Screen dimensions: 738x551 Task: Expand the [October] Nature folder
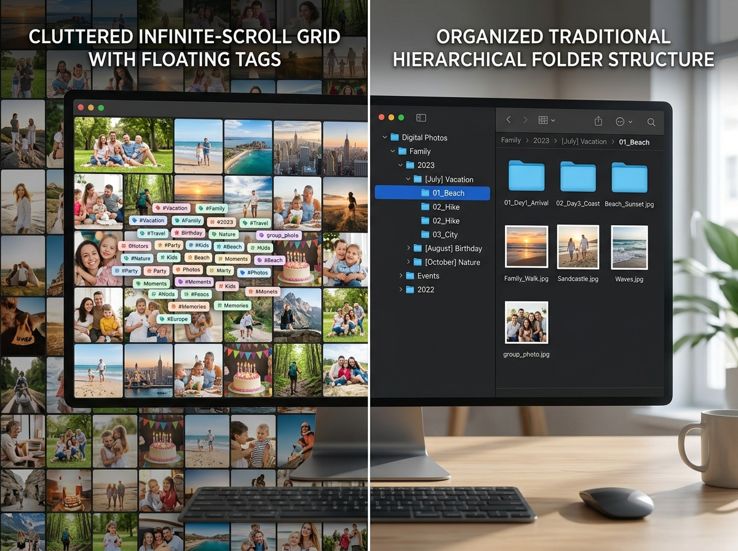click(408, 262)
